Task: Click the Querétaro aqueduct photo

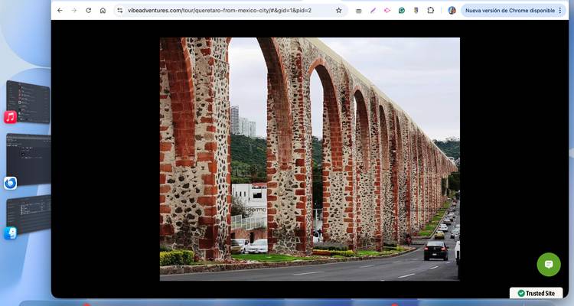Action: [x=310, y=159]
